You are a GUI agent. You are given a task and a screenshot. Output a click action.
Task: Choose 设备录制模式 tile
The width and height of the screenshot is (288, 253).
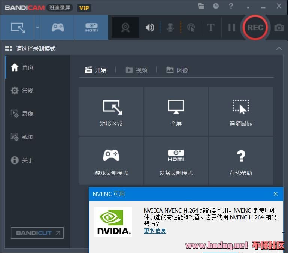pos(176,161)
